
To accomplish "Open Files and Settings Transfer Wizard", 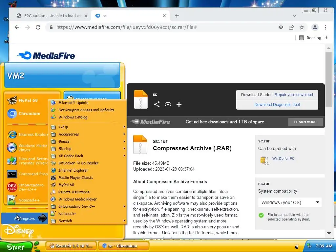I will [x=28, y=161].
